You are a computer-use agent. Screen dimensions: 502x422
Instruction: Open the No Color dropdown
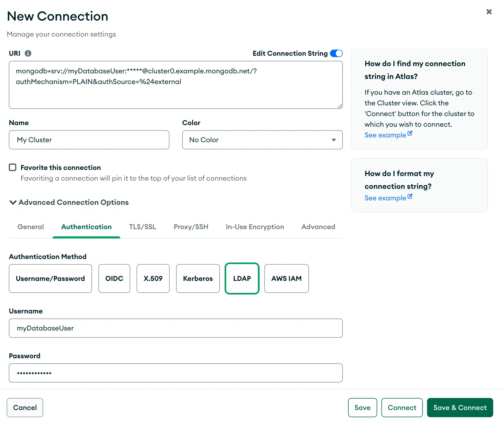[262, 140]
